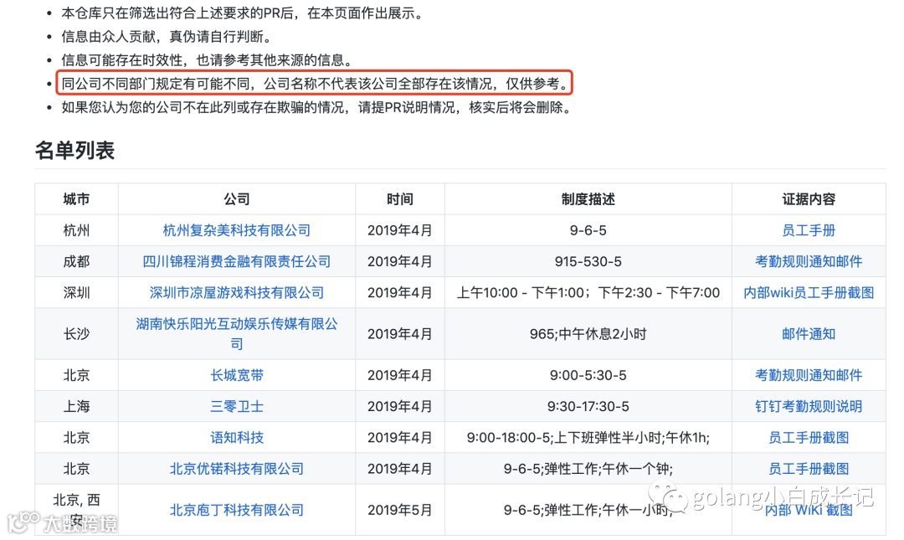904x540 pixels.
Task: Click the 上海 city cell
Action: 77,407
